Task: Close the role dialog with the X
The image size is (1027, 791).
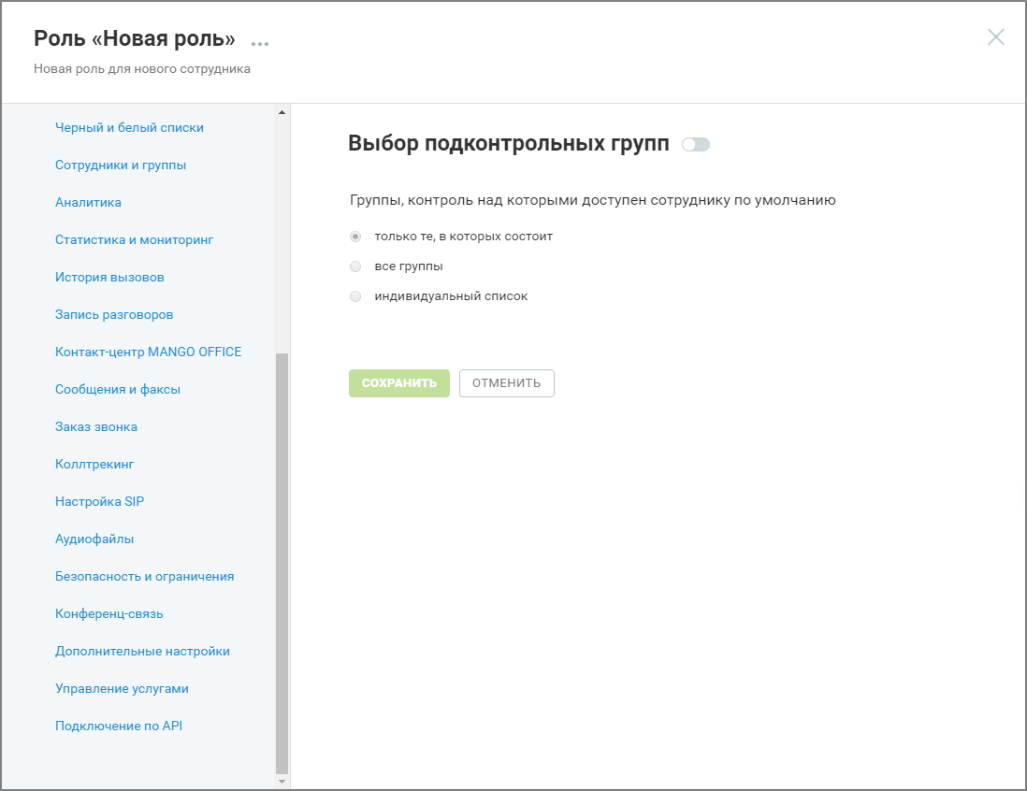Action: coord(995,37)
